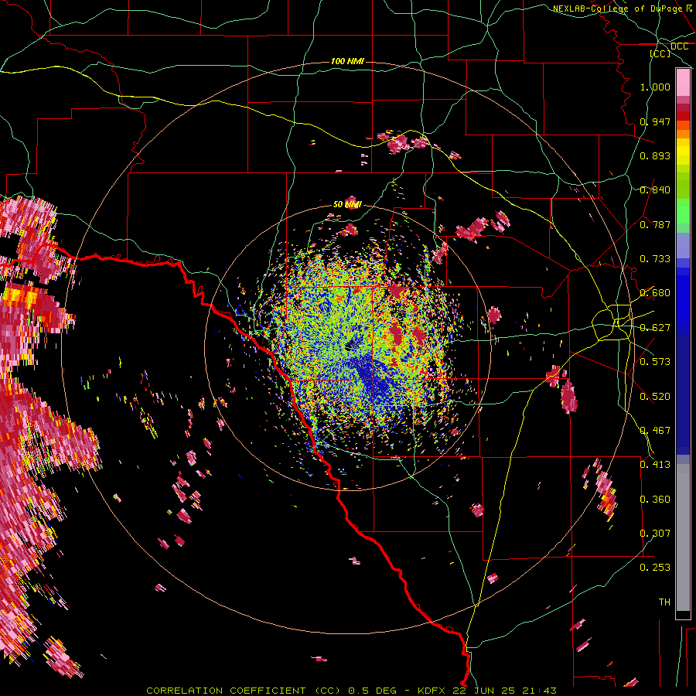This screenshot has width=696, height=696.
Task: Click the DCC label above the color scale
Action: (x=679, y=46)
